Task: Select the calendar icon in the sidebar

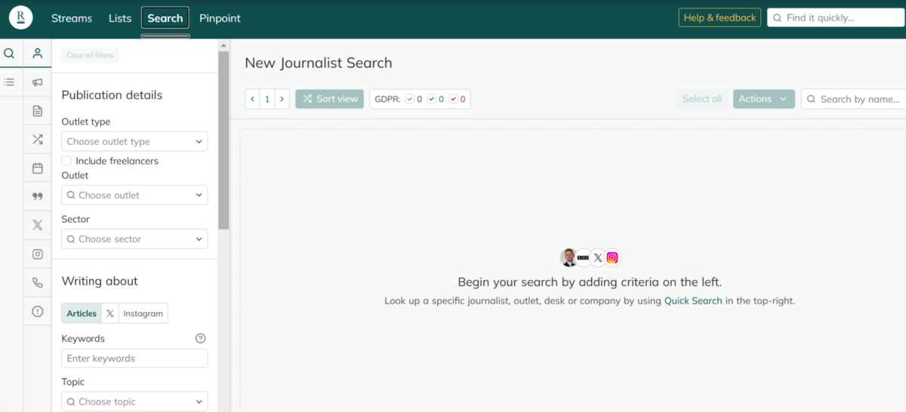Action: pyautogui.click(x=37, y=168)
